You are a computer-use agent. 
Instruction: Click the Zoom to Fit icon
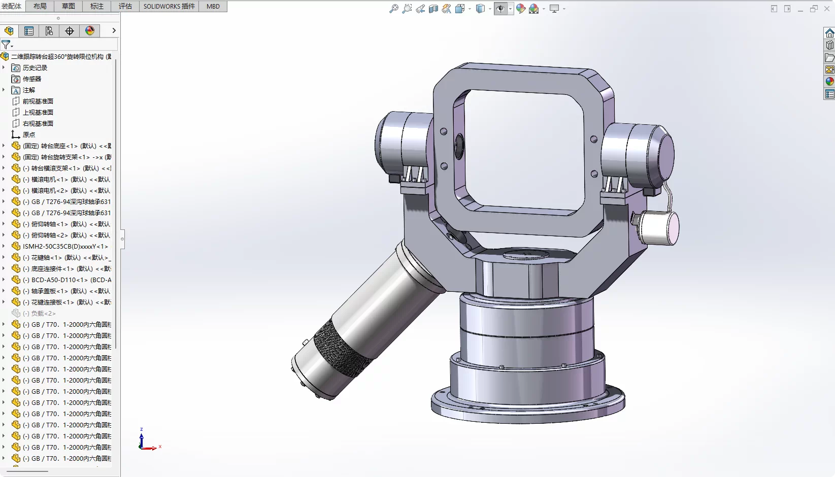tap(393, 9)
